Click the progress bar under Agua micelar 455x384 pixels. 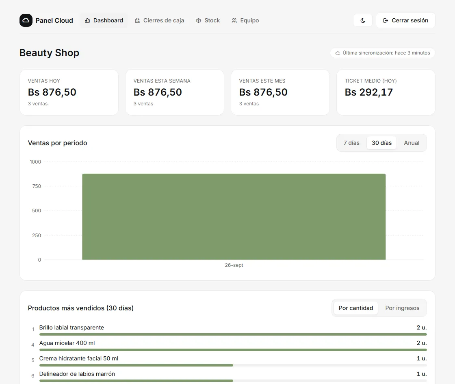233,350
